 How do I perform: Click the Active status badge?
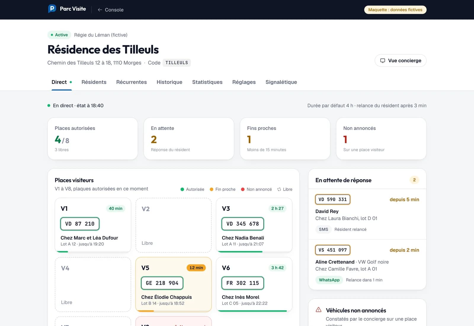(59, 35)
